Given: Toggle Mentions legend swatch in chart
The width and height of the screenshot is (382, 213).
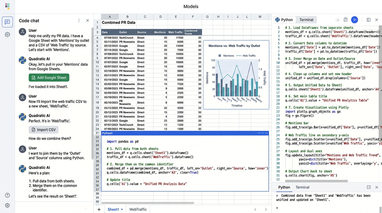Looking at the screenshot, I should point(220,56).
